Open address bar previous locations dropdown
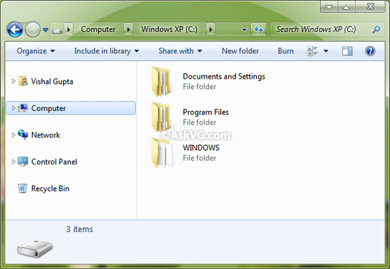The height and width of the screenshot is (269, 390). point(244,30)
